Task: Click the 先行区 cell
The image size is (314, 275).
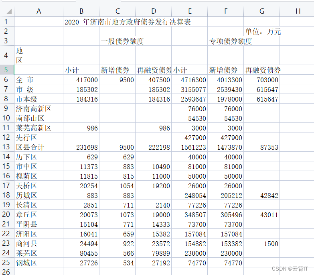Action: [x=38, y=137]
